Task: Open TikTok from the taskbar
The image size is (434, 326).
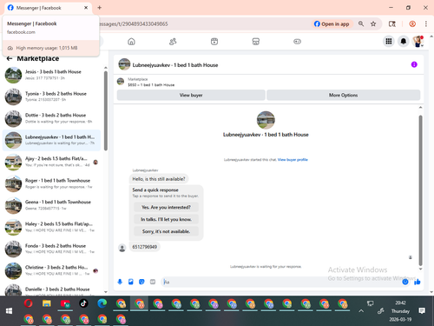Action: (x=83, y=303)
